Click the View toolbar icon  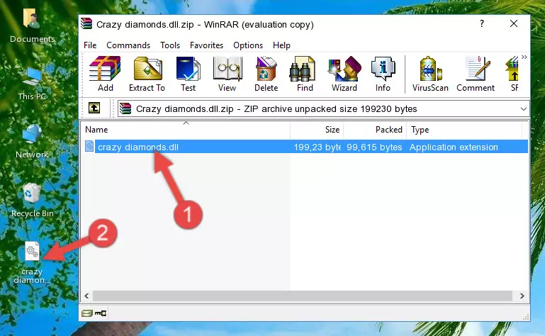point(227,74)
